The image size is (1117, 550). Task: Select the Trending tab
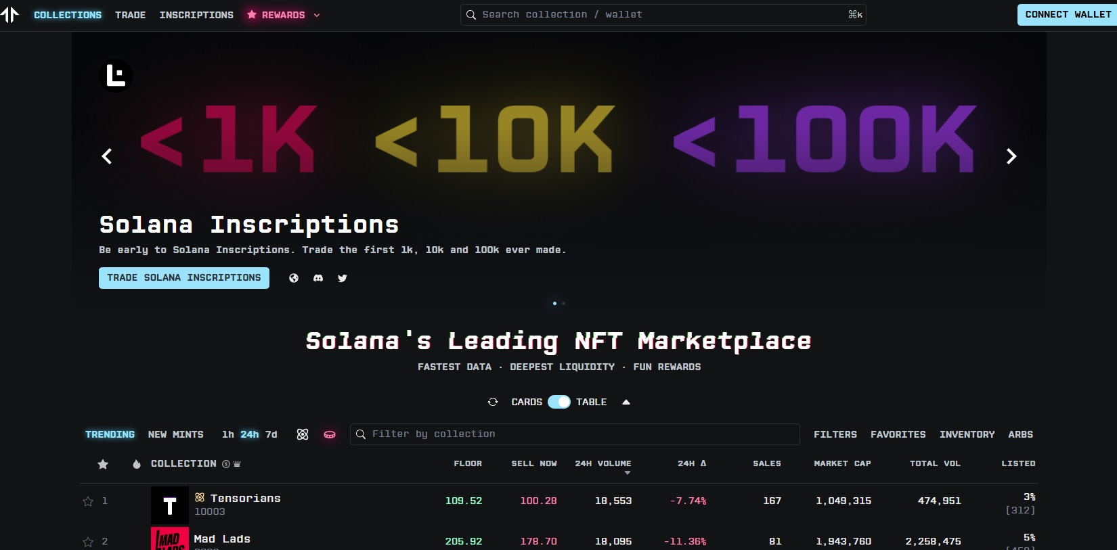(110, 434)
